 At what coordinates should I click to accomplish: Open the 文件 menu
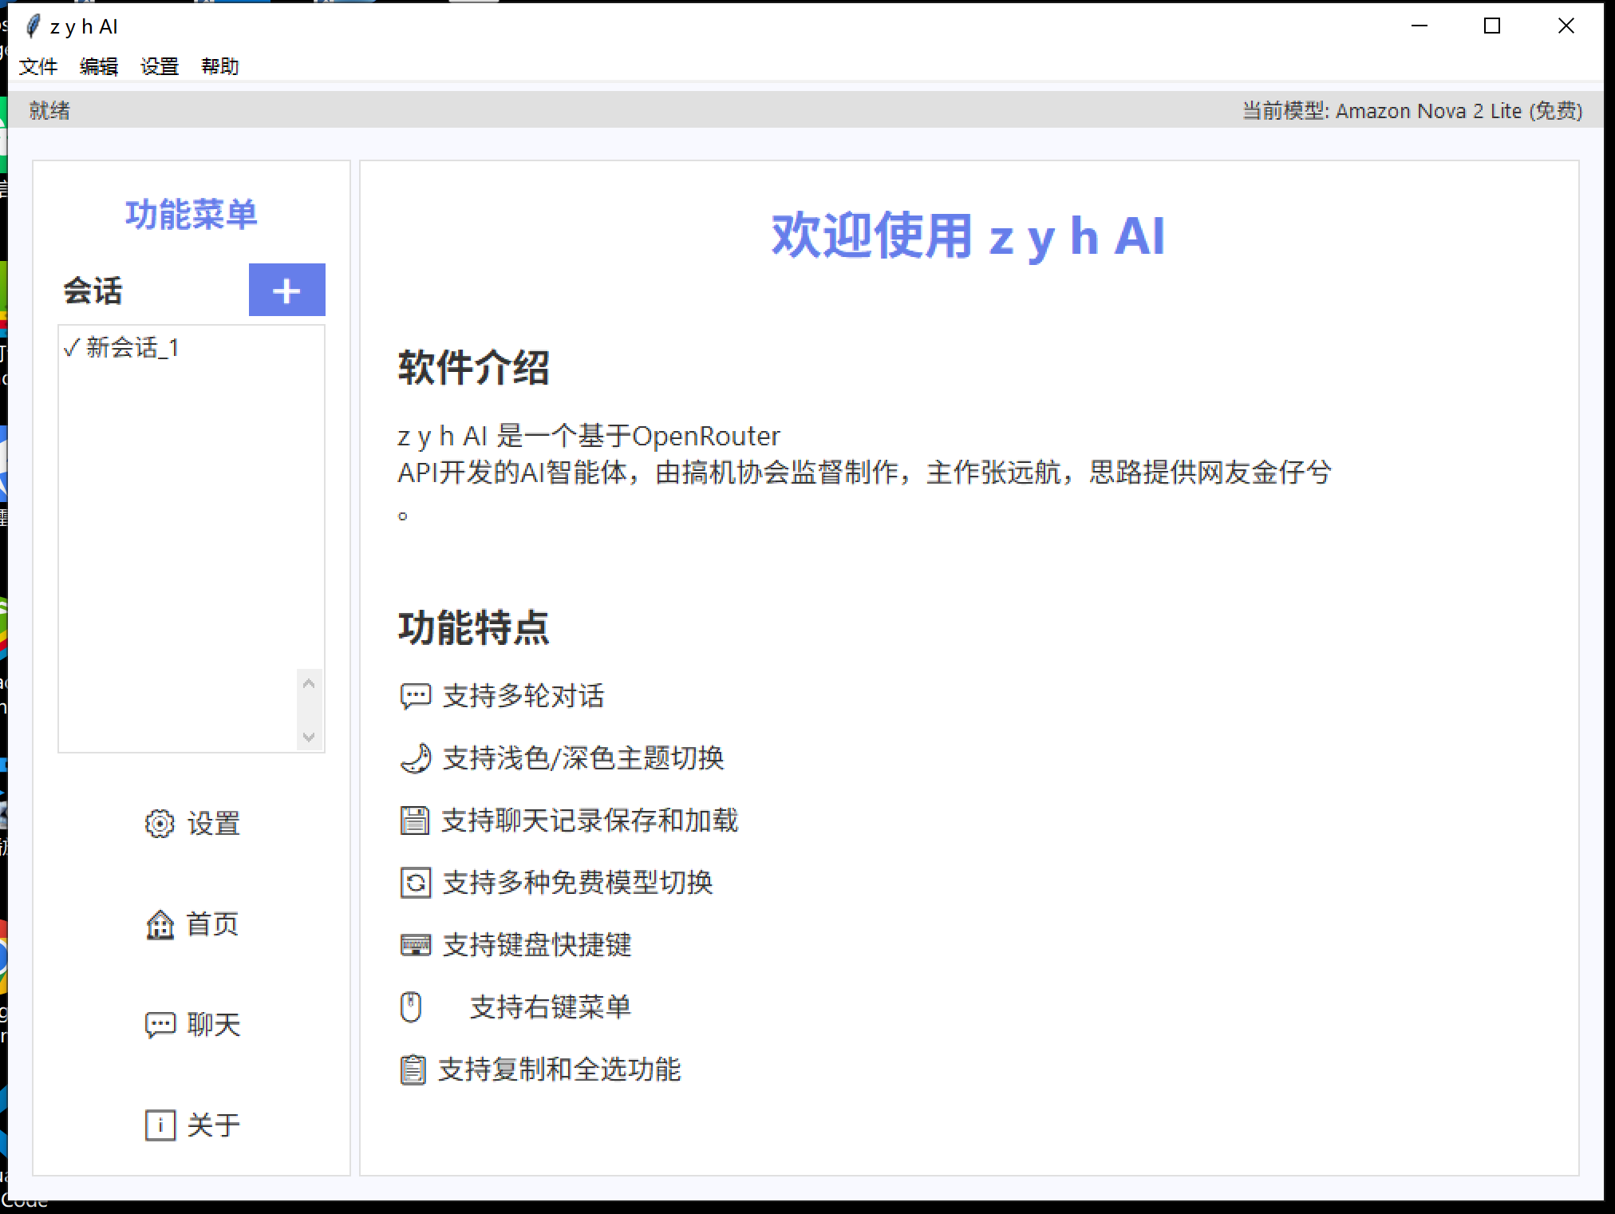(x=38, y=66)
